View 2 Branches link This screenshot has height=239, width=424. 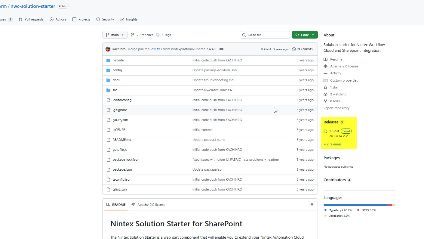(x=142, y=35)
